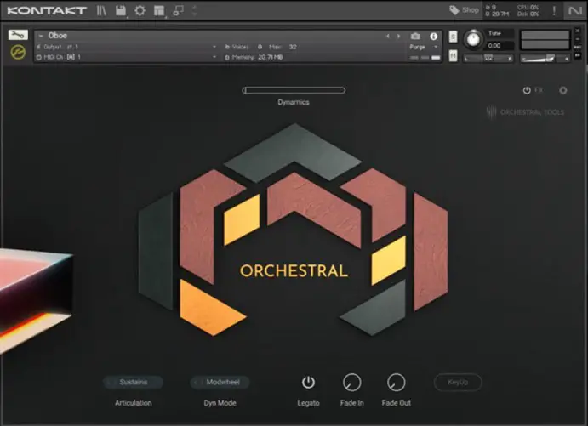The height and width of the screenshot is (426, 588).
Task: Show instrument info icon
Action: tap(433, 36)
